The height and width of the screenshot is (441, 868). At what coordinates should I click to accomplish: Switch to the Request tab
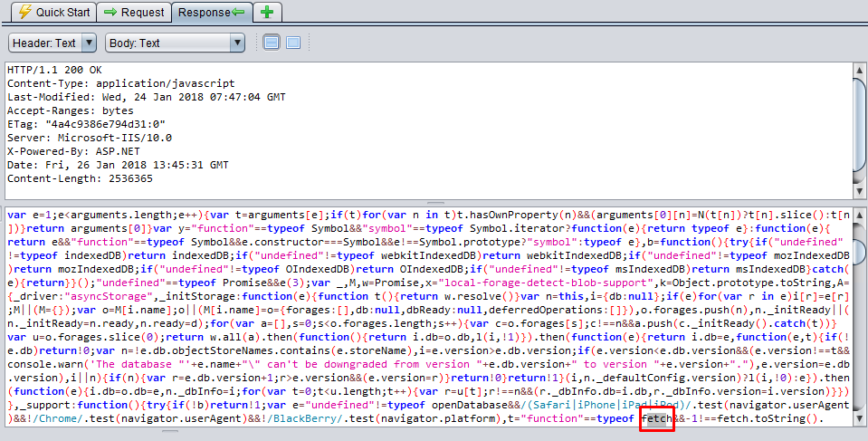tap(134, 12)
